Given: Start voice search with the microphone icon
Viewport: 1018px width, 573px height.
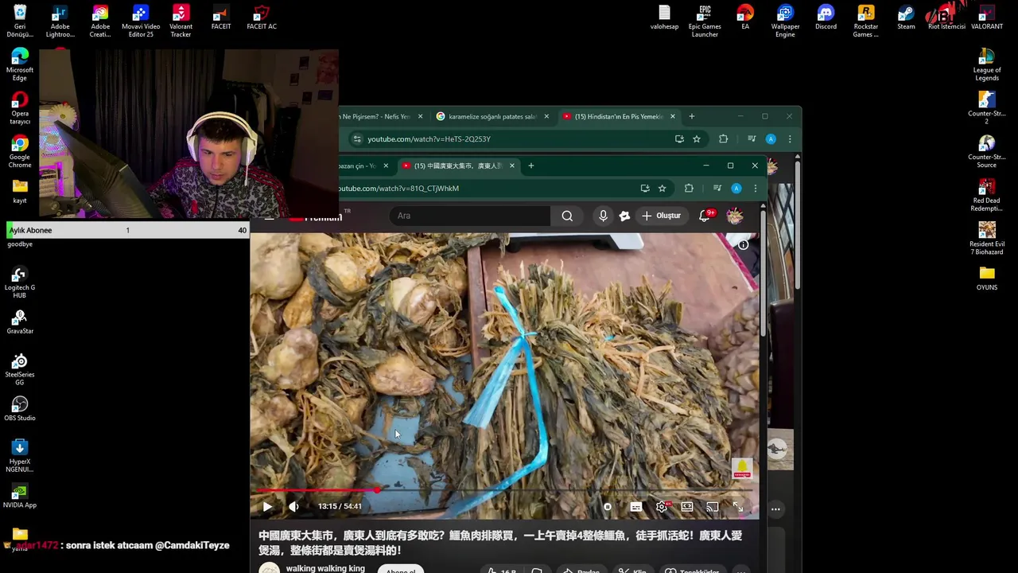Looking at the screenshot, I should coord(603,216).
